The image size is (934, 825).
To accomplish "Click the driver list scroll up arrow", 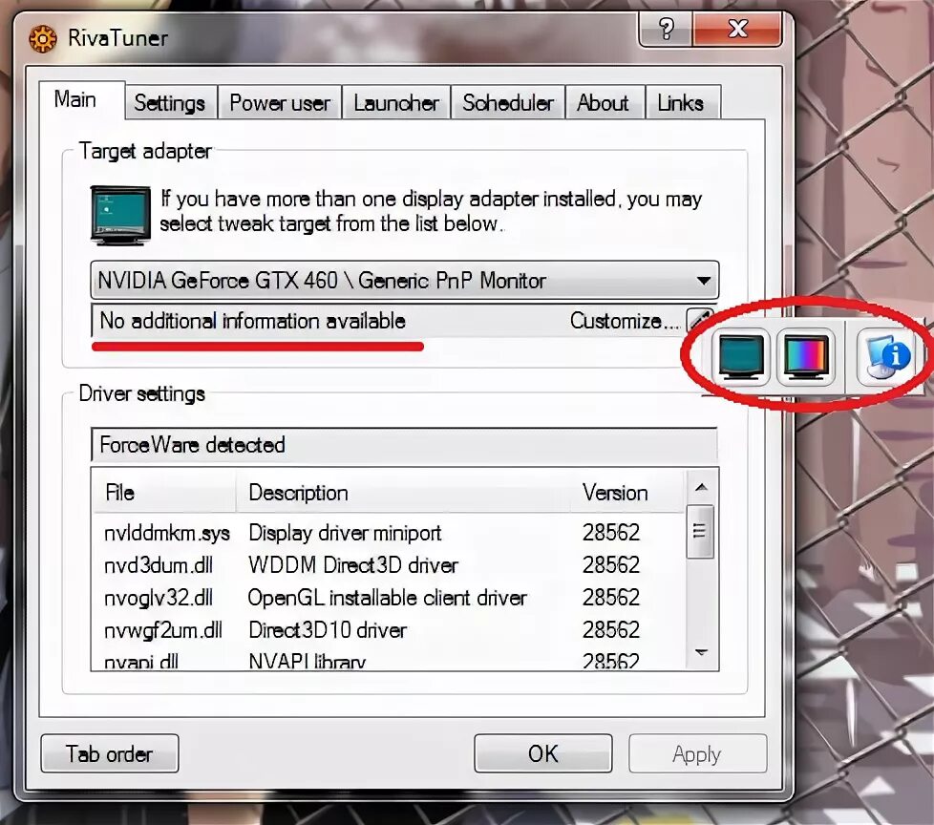I will coord(701,487).
